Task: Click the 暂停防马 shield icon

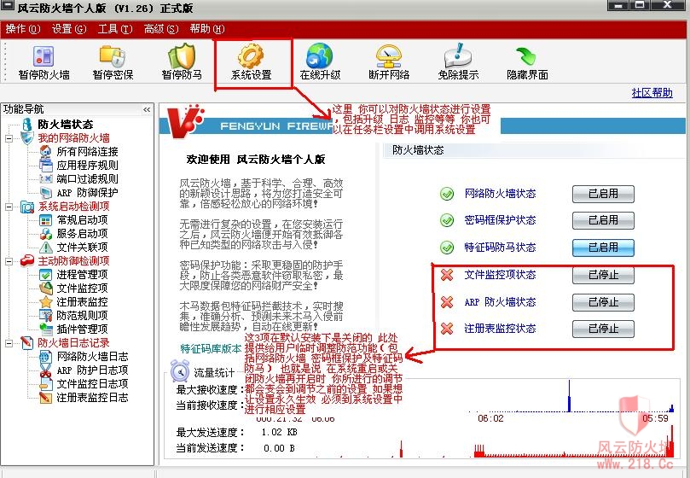Action: point(182,56)
